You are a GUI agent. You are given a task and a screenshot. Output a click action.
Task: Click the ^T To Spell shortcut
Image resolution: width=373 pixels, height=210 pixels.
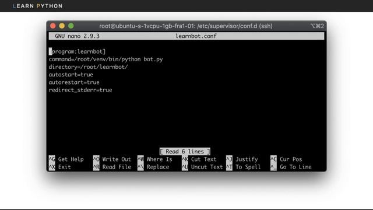[244, 167]
